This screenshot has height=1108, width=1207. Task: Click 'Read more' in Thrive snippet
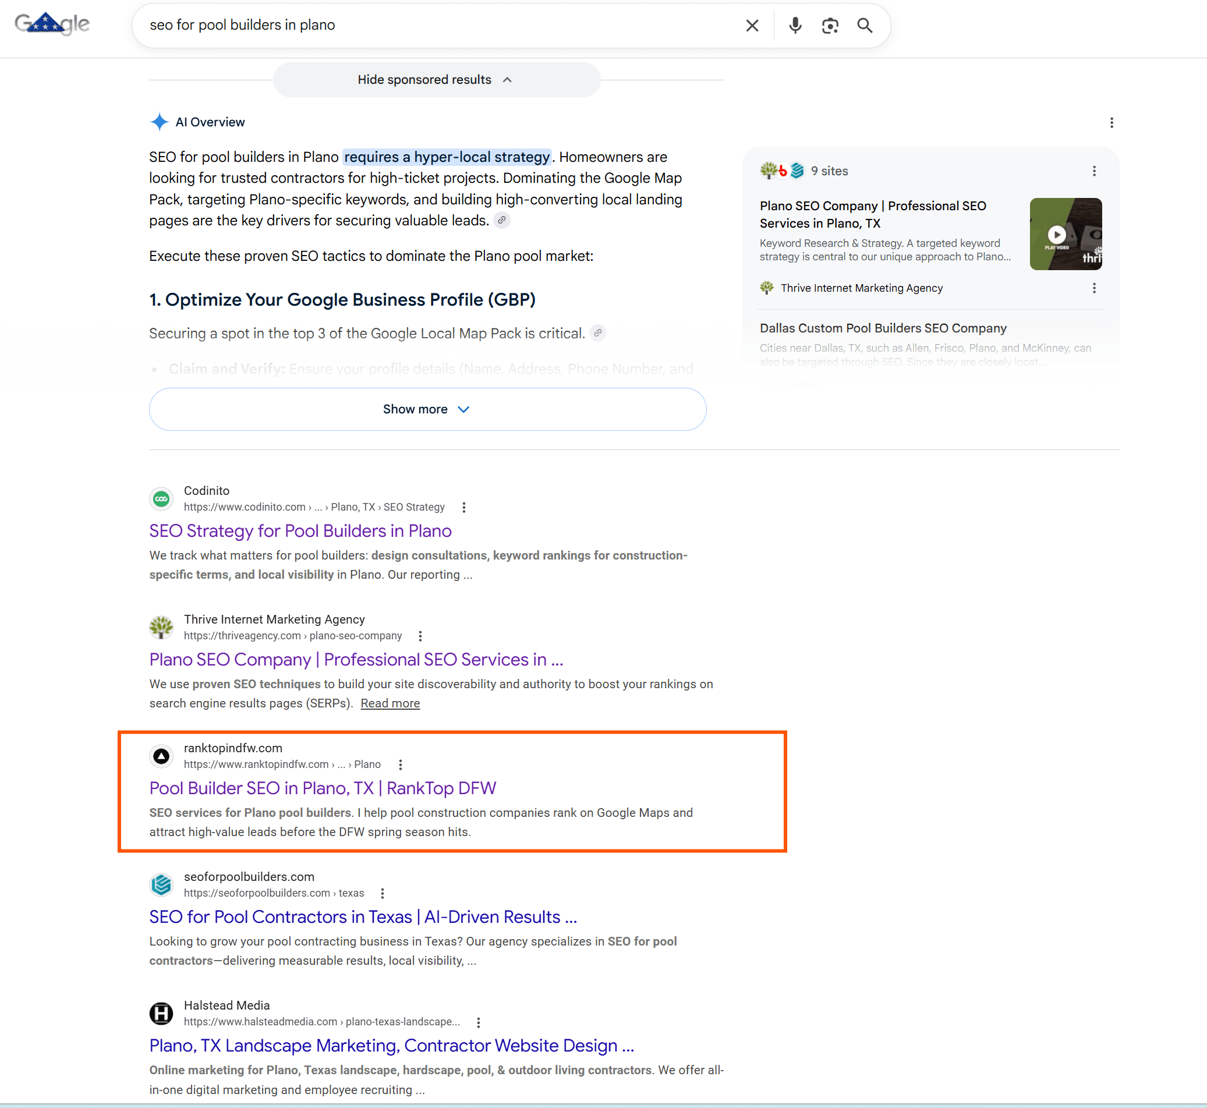(x=390, y=703)
